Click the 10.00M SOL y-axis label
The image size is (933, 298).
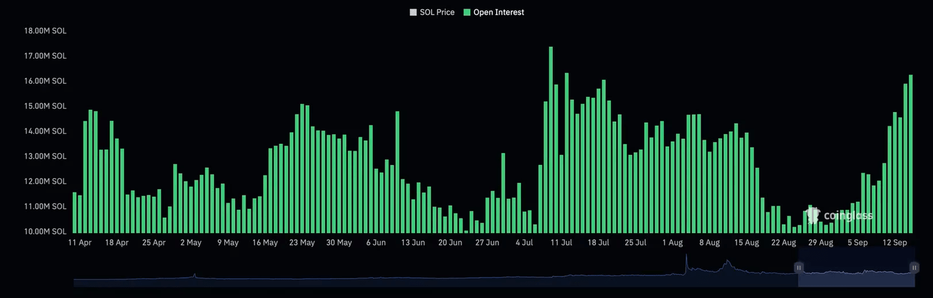(45, 231)
